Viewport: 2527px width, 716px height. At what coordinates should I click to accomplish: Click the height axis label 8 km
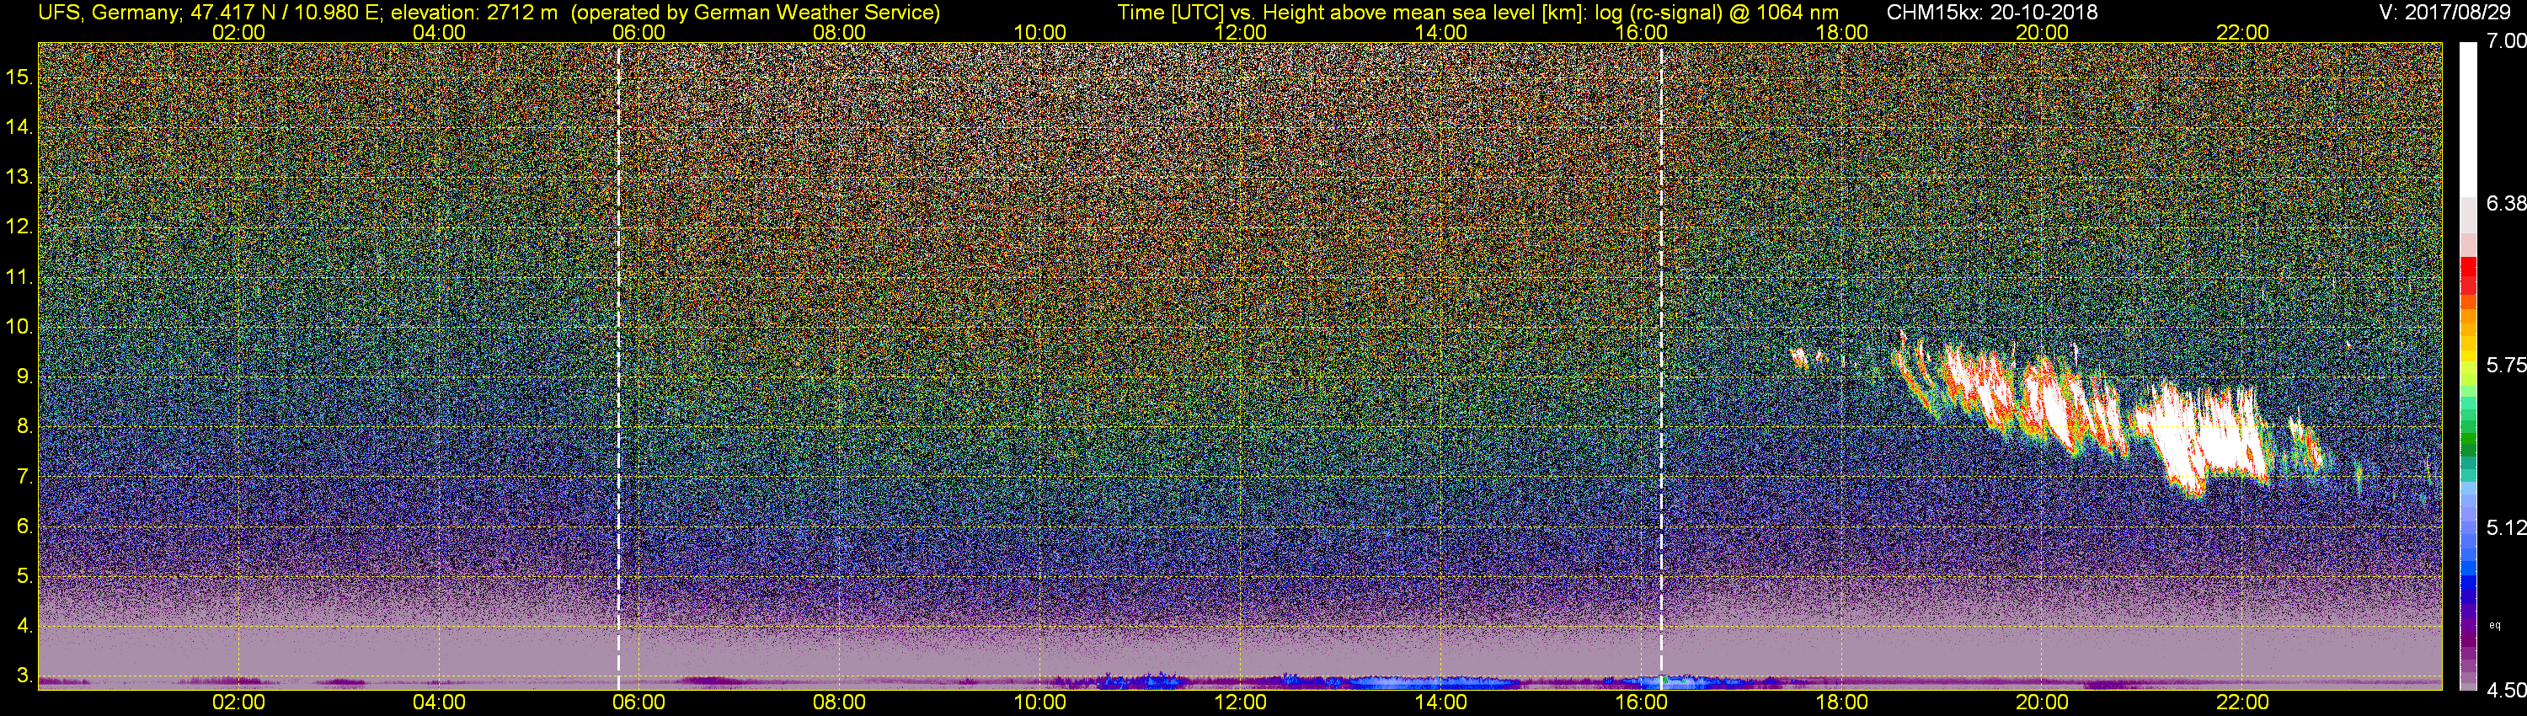tap(24, 427)
